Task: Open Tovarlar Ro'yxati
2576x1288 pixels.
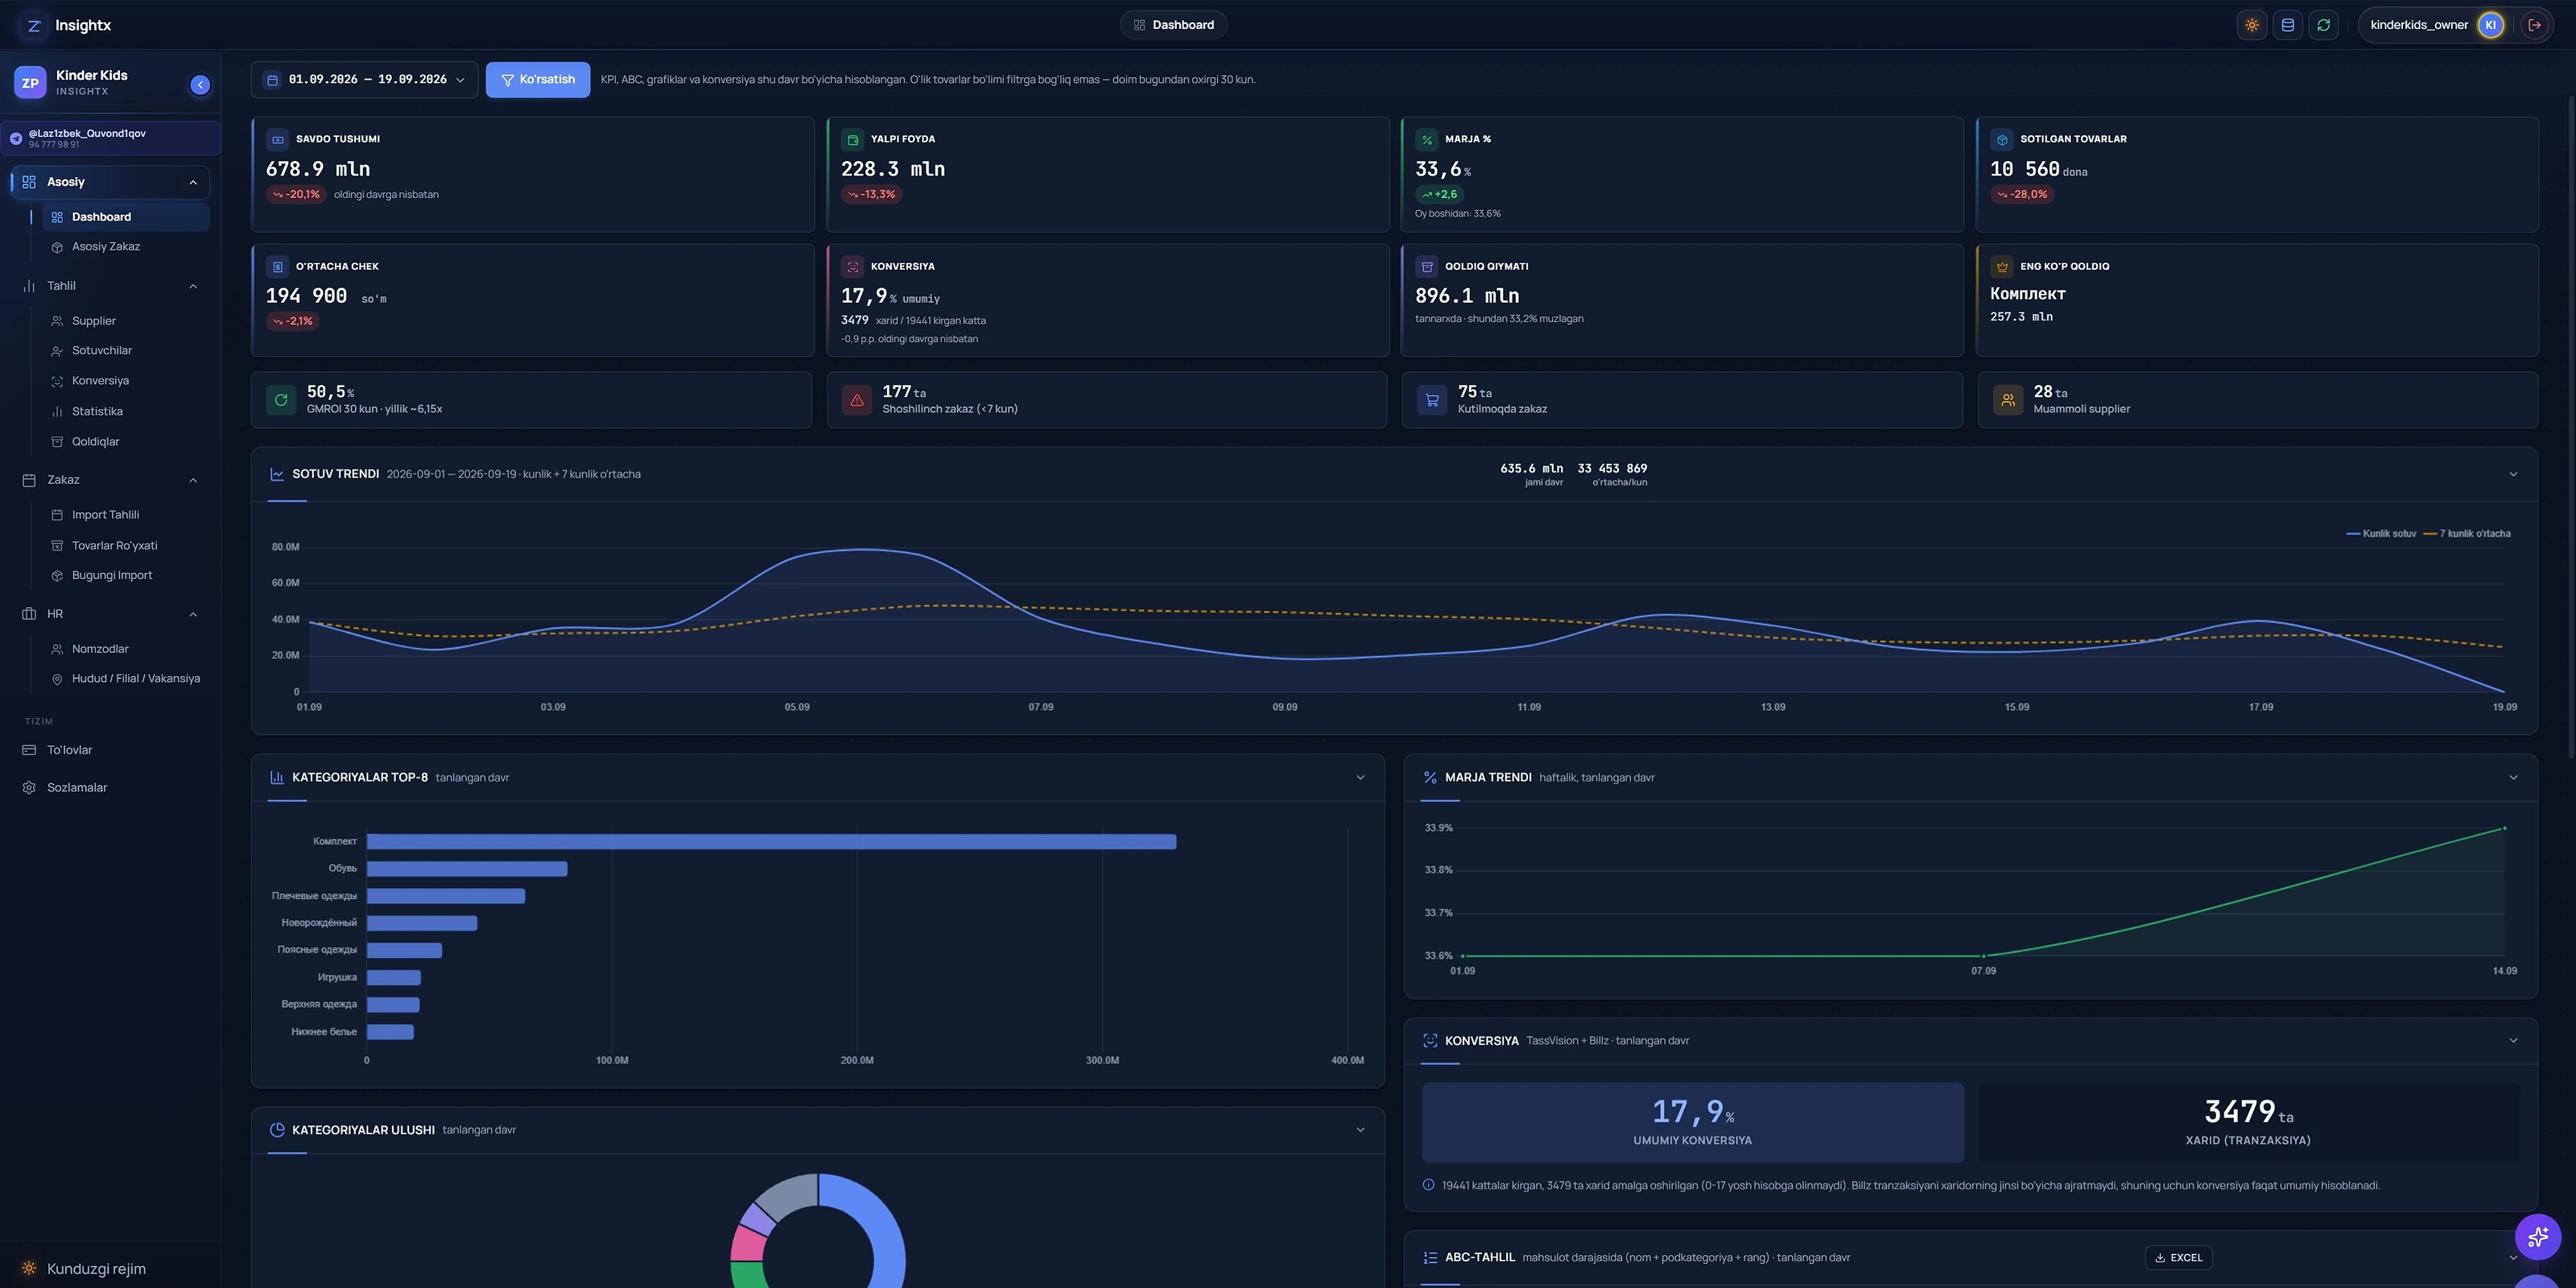Action: tap(125, 545)
